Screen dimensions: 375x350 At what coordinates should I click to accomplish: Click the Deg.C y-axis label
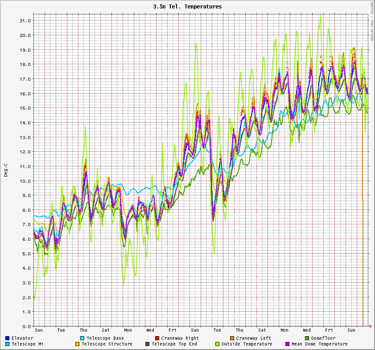6,170
